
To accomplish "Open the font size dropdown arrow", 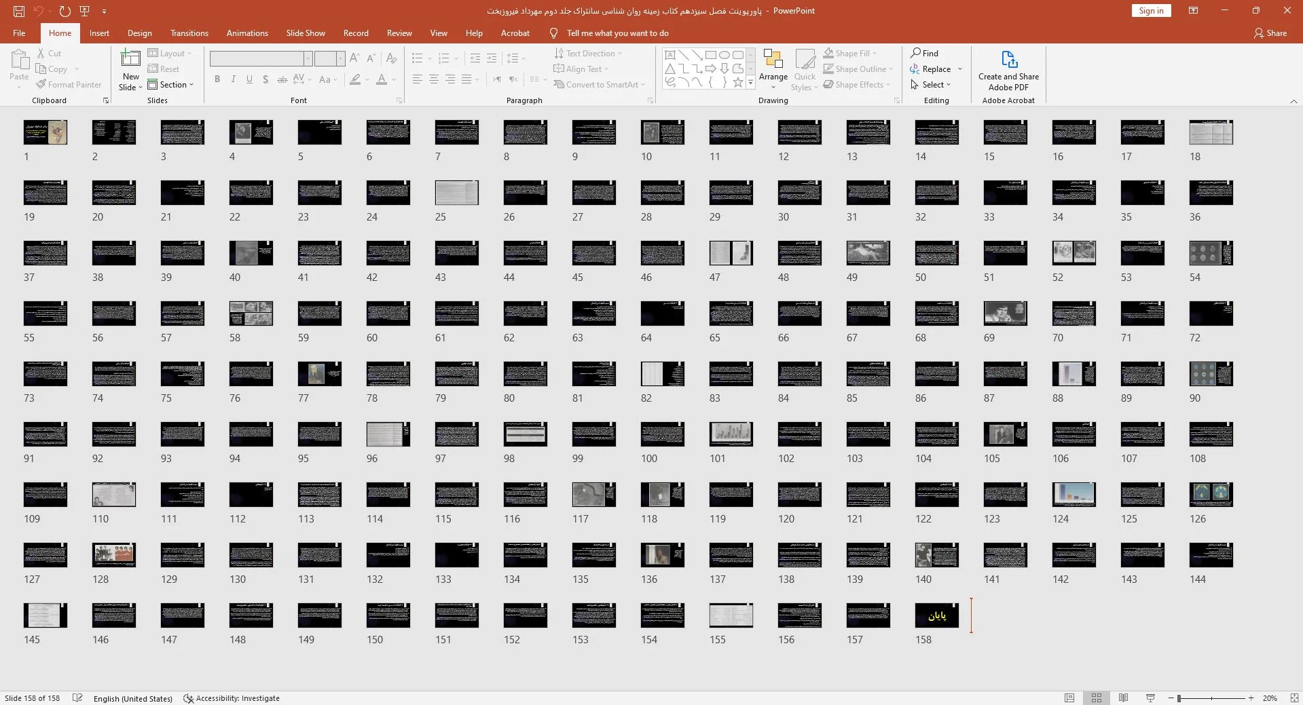I will (x=340, y=59).
